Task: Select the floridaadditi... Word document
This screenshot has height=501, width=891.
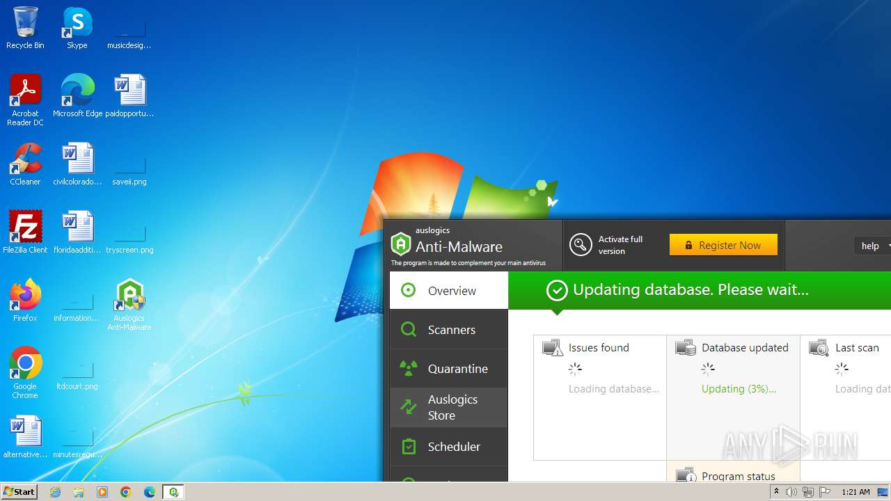Action: pos(77,232)
